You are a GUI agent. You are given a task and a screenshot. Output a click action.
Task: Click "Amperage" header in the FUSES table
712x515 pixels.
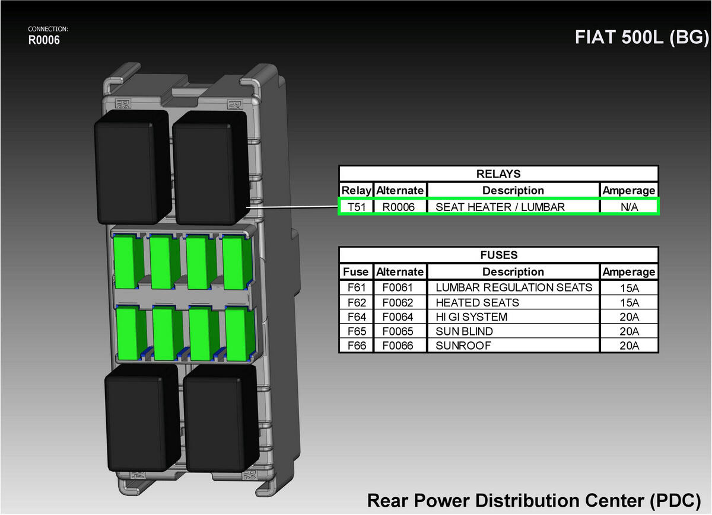tap(629, 271)
